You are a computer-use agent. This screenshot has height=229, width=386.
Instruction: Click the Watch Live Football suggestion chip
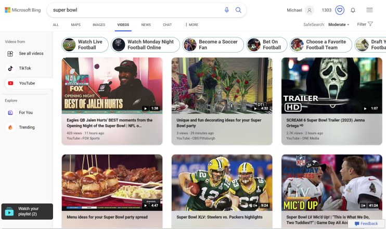coord(85,45)
